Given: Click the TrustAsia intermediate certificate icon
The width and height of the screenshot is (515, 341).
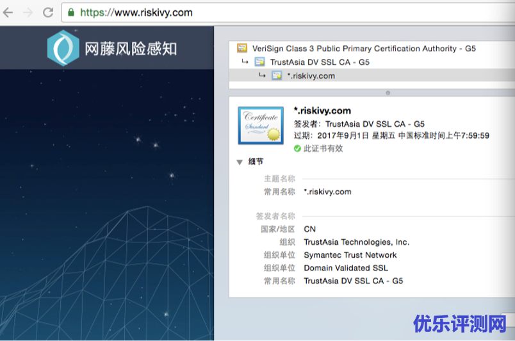Looking at the screenshot, I should (260, 62).
